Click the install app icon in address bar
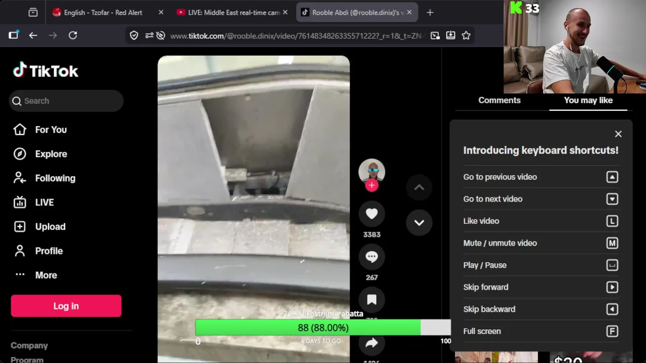Image resolution: width=646 pixels, height=363 pixels. click(451, 35)
